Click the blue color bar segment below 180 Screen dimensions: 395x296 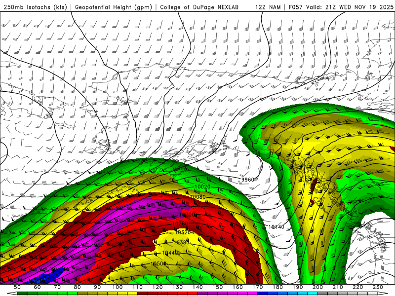click(282, 294)
